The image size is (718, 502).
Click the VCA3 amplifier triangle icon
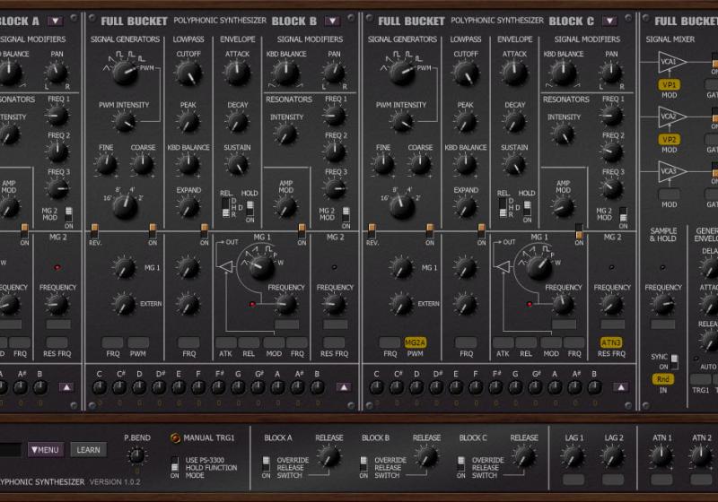coord(671,171)
